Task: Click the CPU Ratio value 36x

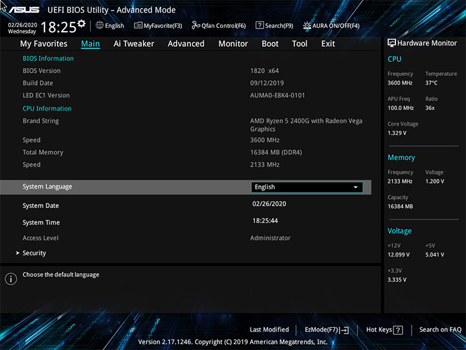Action: coord(430,108)
